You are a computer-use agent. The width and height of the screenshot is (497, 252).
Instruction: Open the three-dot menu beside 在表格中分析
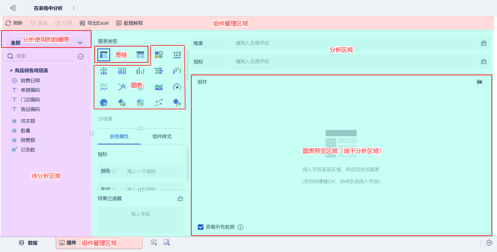(74, 8)
